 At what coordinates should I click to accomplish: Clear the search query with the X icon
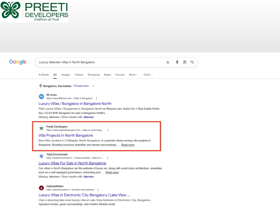168,62
